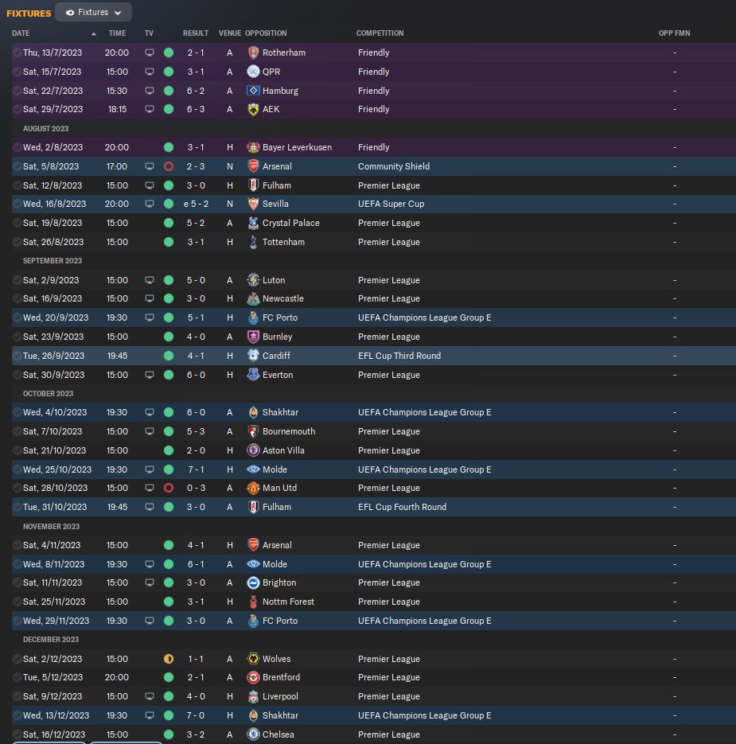Click the Aston Villa club badge
The image size is (736, 744).
pos(253,450)
